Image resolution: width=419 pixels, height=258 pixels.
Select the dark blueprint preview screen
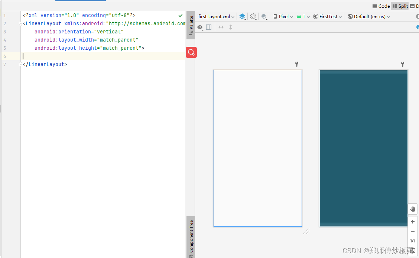(363, 148)
